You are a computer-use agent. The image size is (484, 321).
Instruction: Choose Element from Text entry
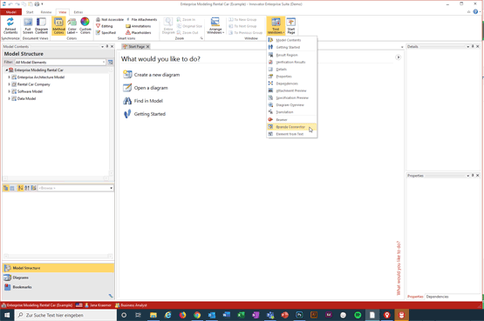point(291,134)
